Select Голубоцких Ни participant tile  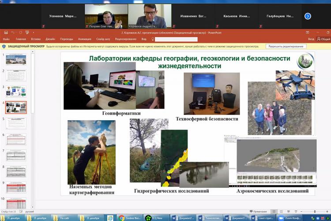click(280, 16)
